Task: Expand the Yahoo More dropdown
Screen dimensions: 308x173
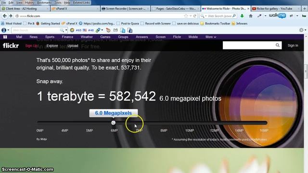Action: [211, 37]
